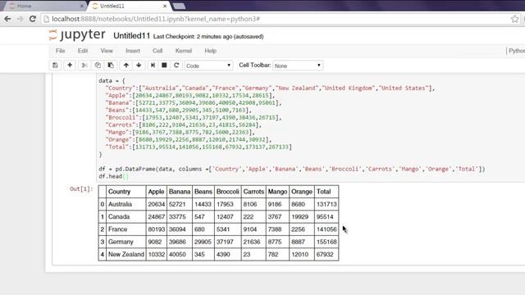Run cell with the play-step icon

point(153,66)
